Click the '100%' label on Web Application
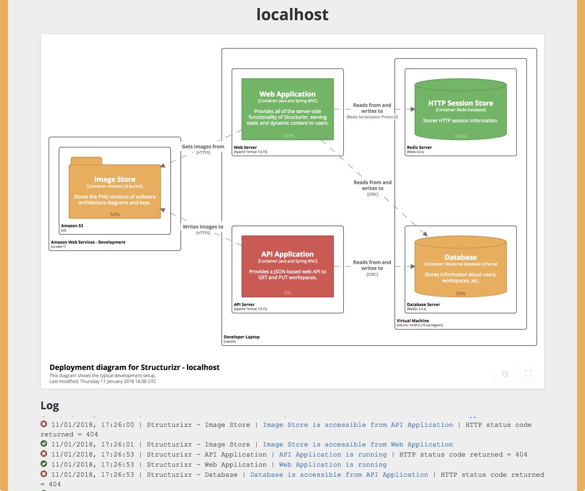Image resolution: width=585 pixels, height=491 pixels. (x=288, y=136)
